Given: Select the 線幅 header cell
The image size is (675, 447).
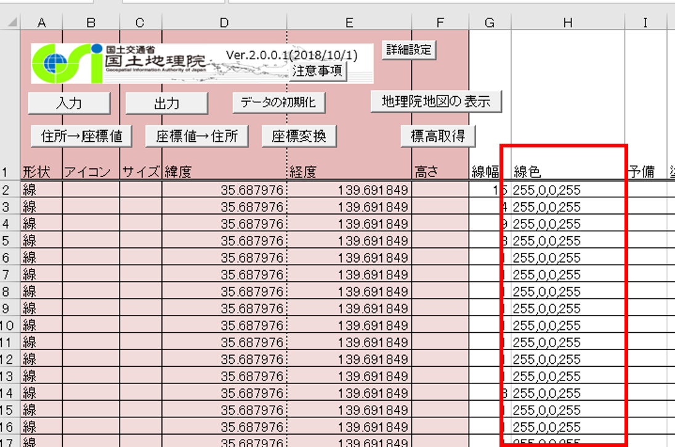Looking at the screenshot, I should point(490,172).
